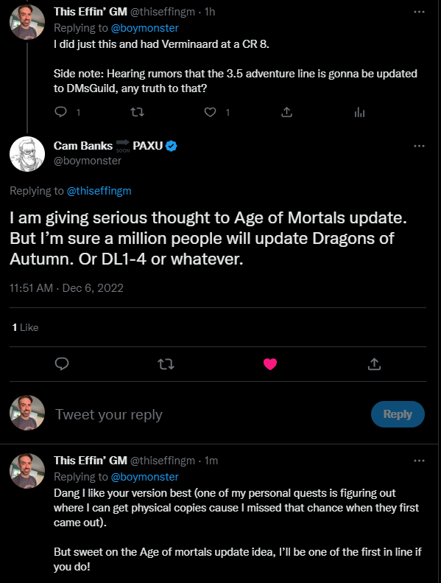The height and width of the screenshot is (583, 441).
Task: Unlike the pink heart on main tweet
Action: [270, 363]
